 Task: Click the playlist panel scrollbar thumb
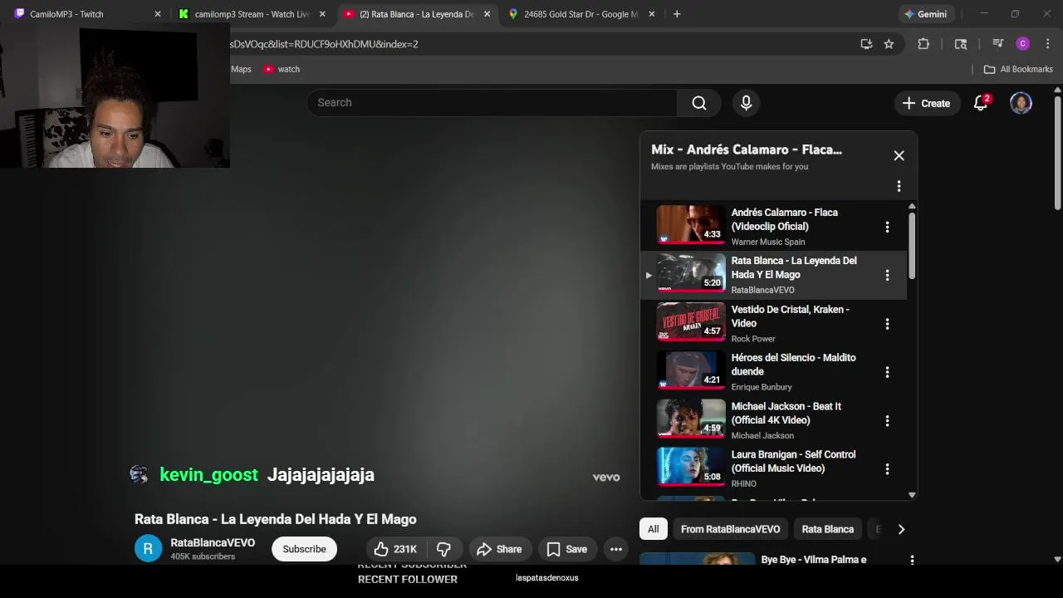912,246
